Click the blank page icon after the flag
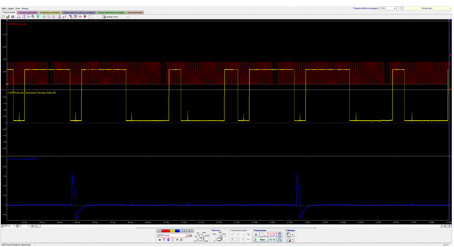The image size is (454, 247). pyautogui.click(x=90, y=17)
